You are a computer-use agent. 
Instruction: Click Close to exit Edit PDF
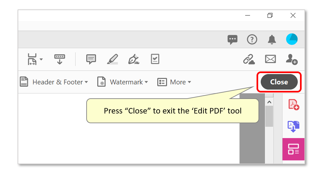tap(279, 82)
